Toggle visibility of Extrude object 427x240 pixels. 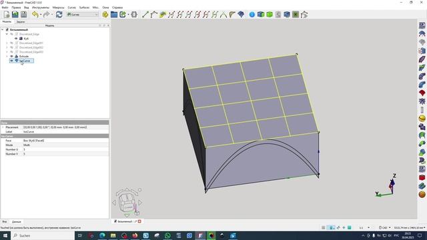(11, 56)
